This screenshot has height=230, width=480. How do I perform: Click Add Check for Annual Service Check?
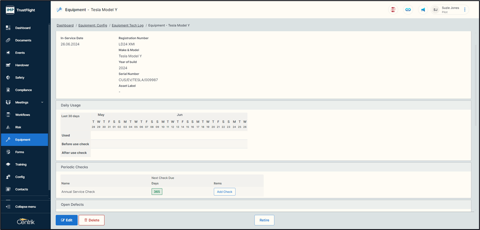[x=224, y=192]
